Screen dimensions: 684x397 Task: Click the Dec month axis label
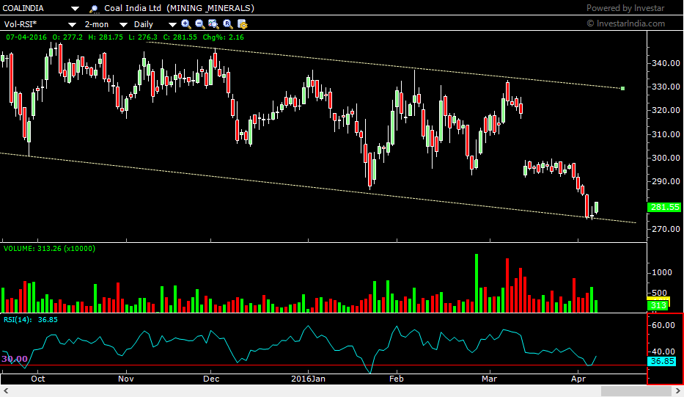[x=211, y=379]
